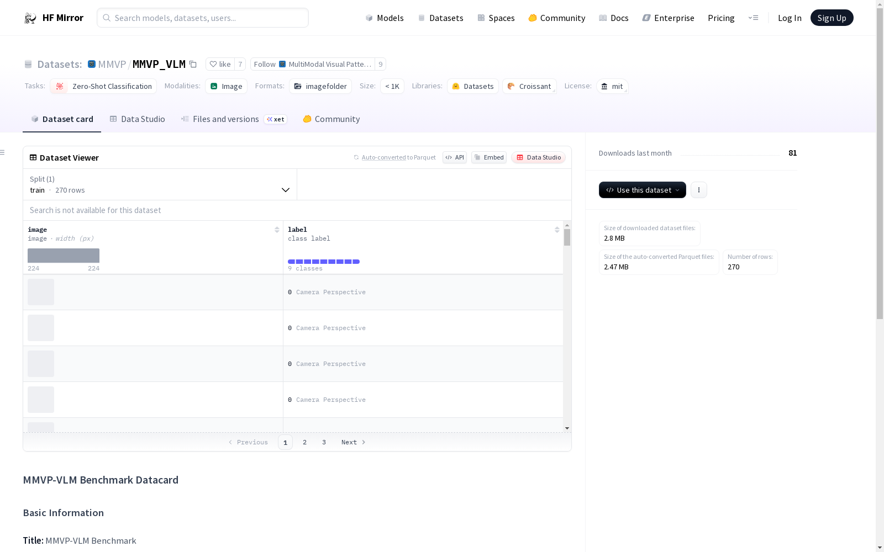Open the Files and versions tab

tap(234, 119)
